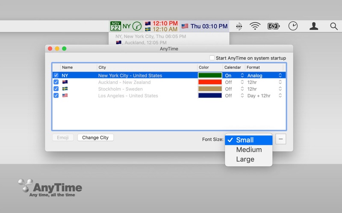Viewport: 342px width, 213px height.
Task: Click the red Auckland color swatch
Action: pyautogui.click(x=210, y=82)
